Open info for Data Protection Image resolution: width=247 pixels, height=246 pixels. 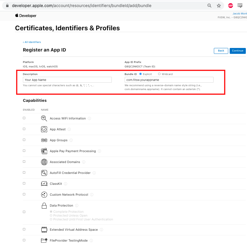point(77,205)
